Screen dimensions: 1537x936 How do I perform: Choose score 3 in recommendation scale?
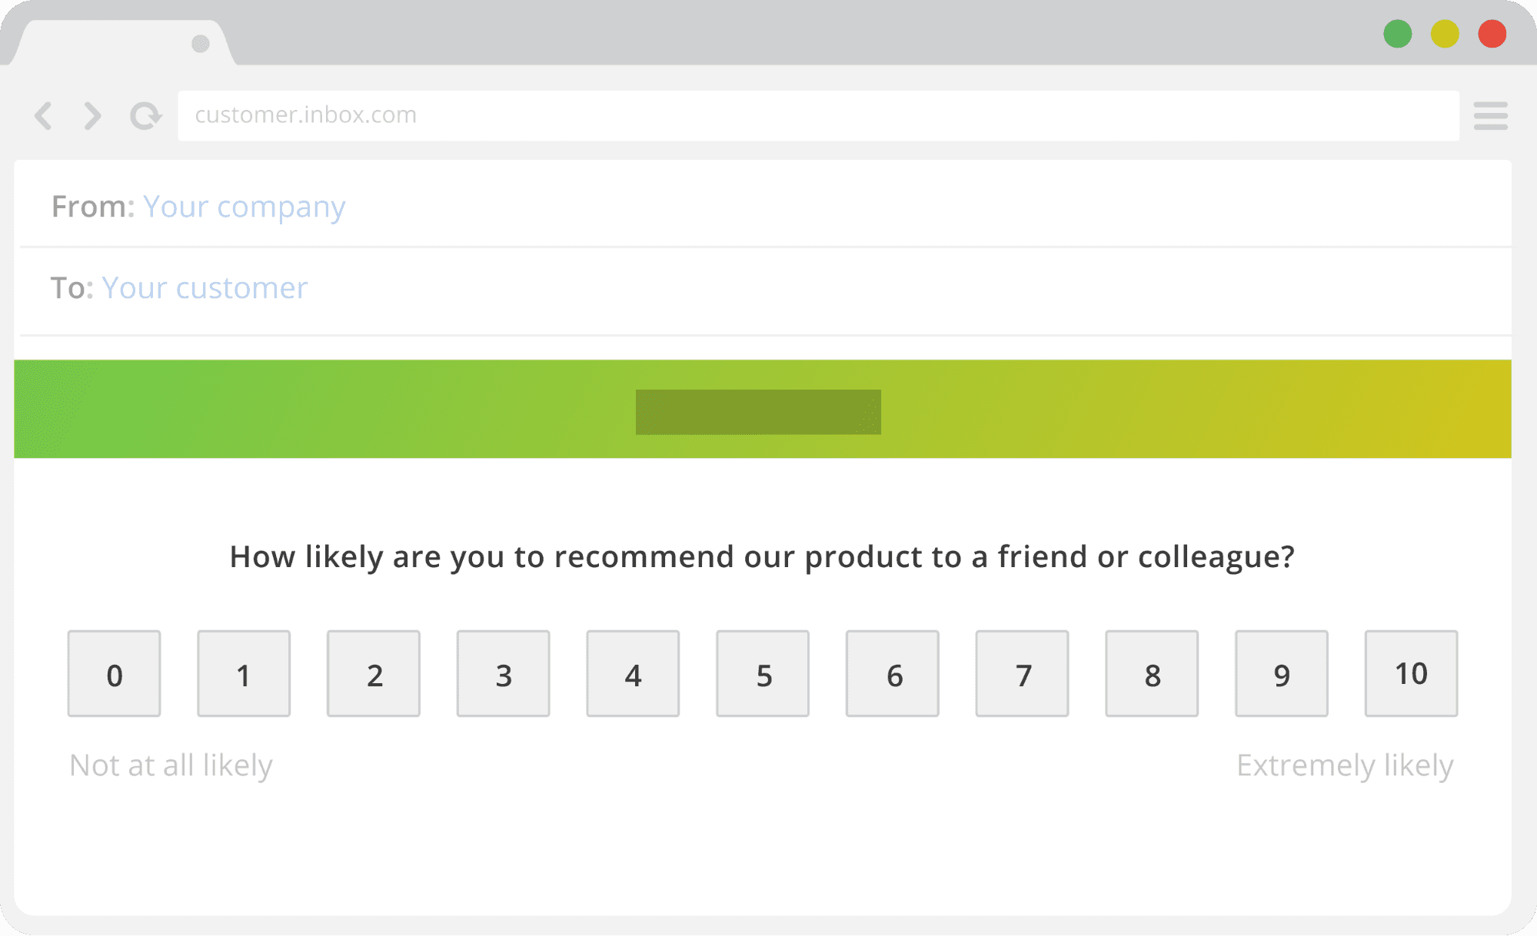[504, 674]
